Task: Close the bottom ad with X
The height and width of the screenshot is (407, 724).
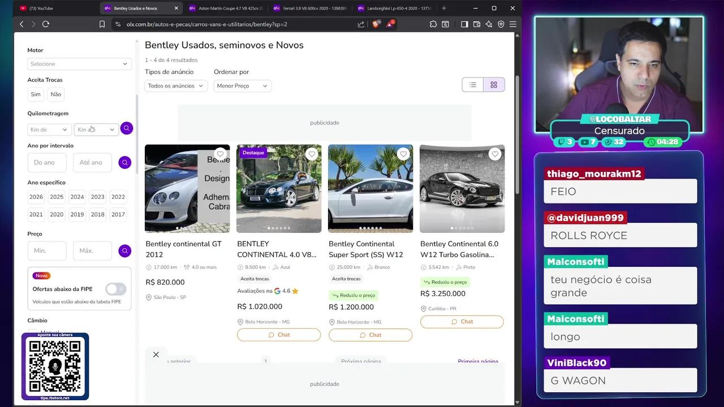Action: tap(156, 354)
